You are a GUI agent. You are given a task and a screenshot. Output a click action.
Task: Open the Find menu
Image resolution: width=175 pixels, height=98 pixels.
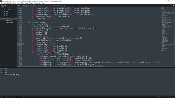point(14,3)
